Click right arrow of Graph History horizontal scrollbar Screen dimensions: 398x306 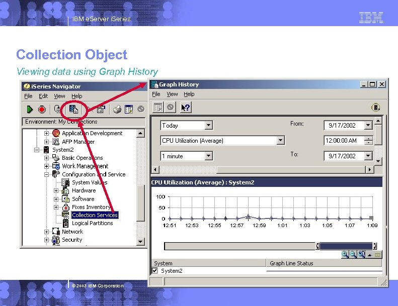(x=370, y=169)
